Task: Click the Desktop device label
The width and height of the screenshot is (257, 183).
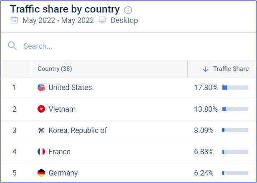Action: [124, 20]
